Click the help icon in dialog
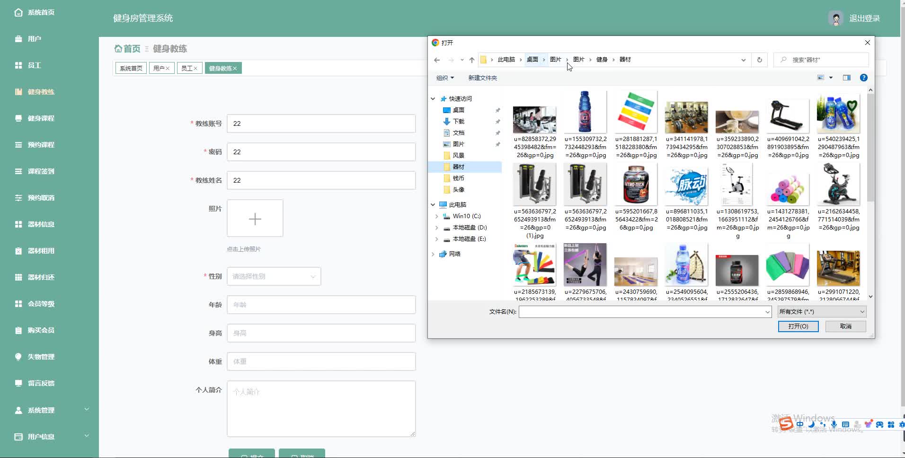 pos(864,78)
